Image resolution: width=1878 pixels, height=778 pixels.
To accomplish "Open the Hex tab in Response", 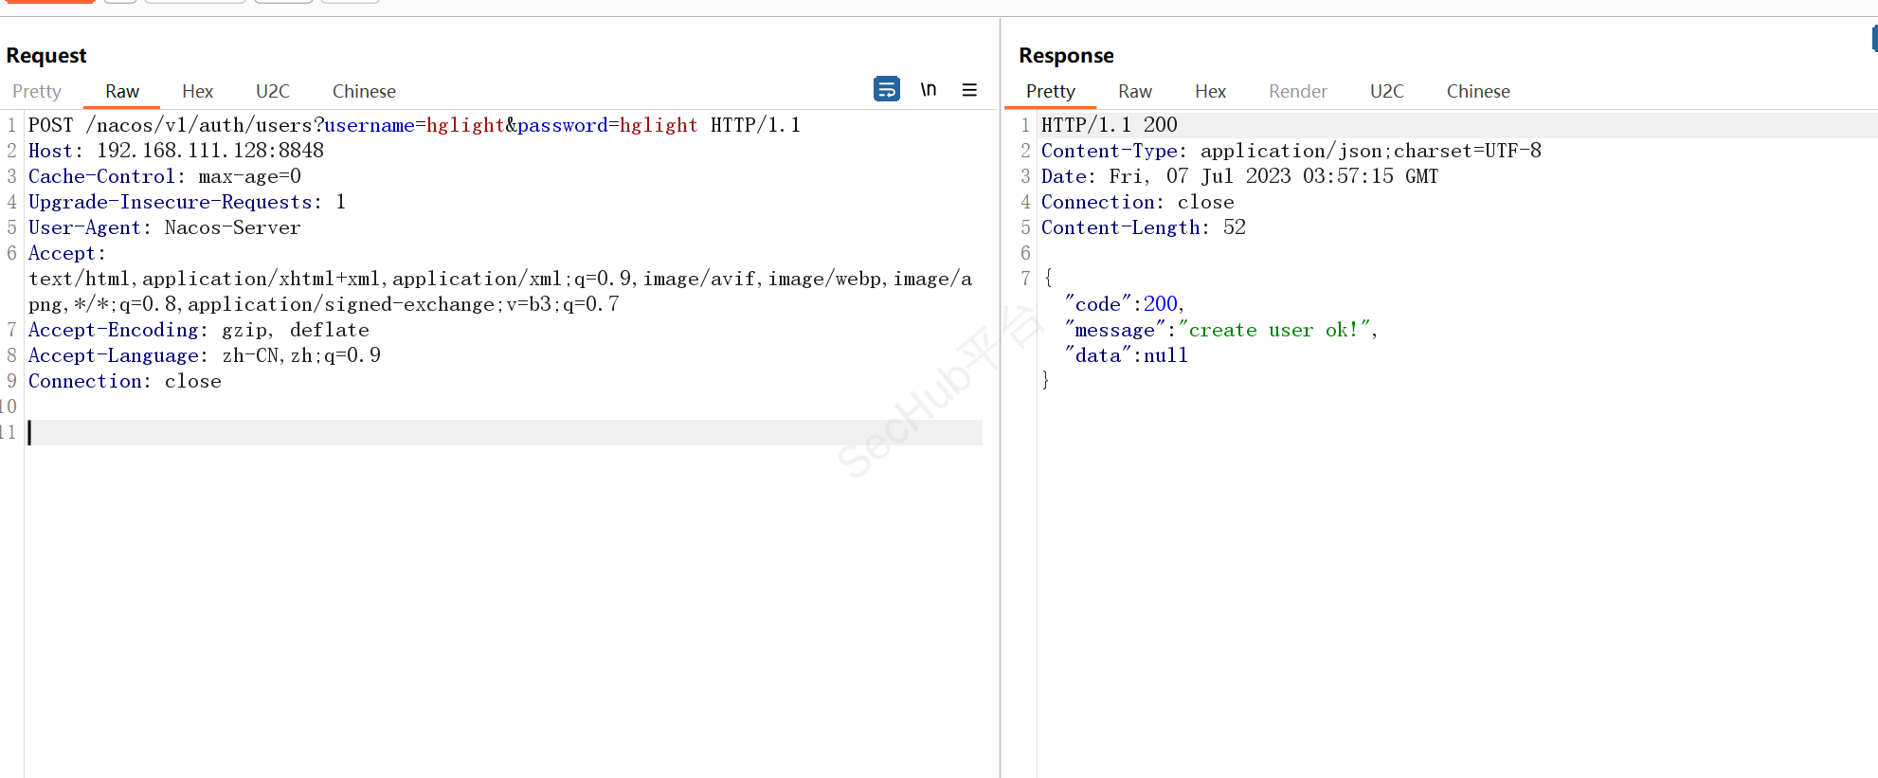I will click(1210, 91).
